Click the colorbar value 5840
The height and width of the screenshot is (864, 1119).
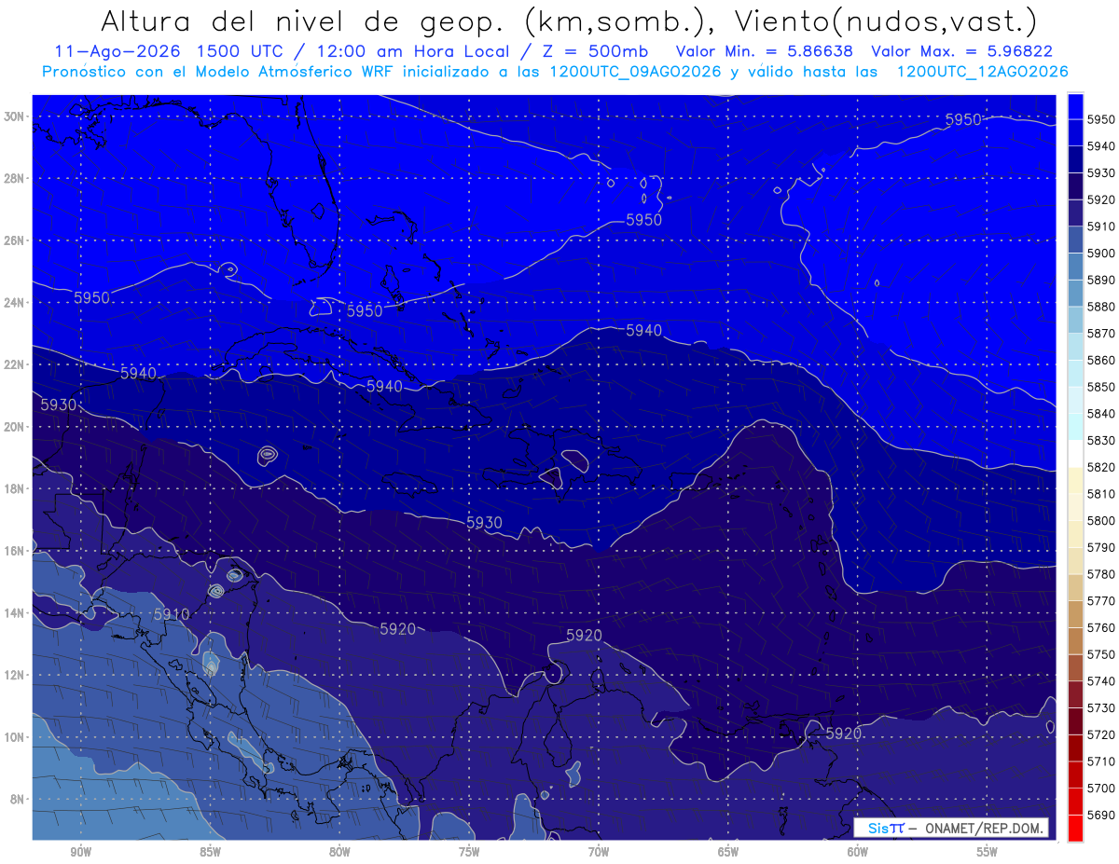[1101, 413]
